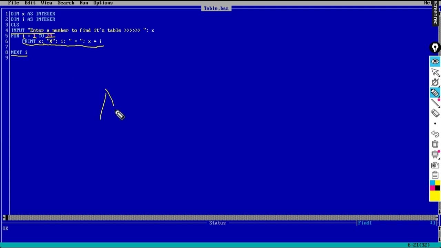Select the line drawing tool
This screenshot has height=248, width=441.
tap(435, 103)
